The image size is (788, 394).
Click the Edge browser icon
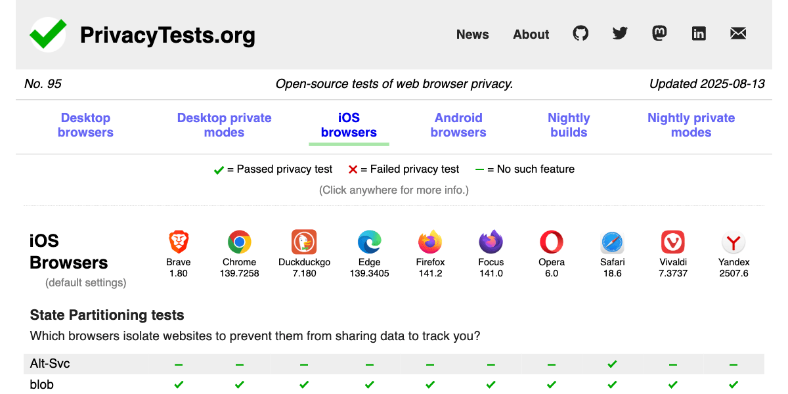tap(369, 241)
